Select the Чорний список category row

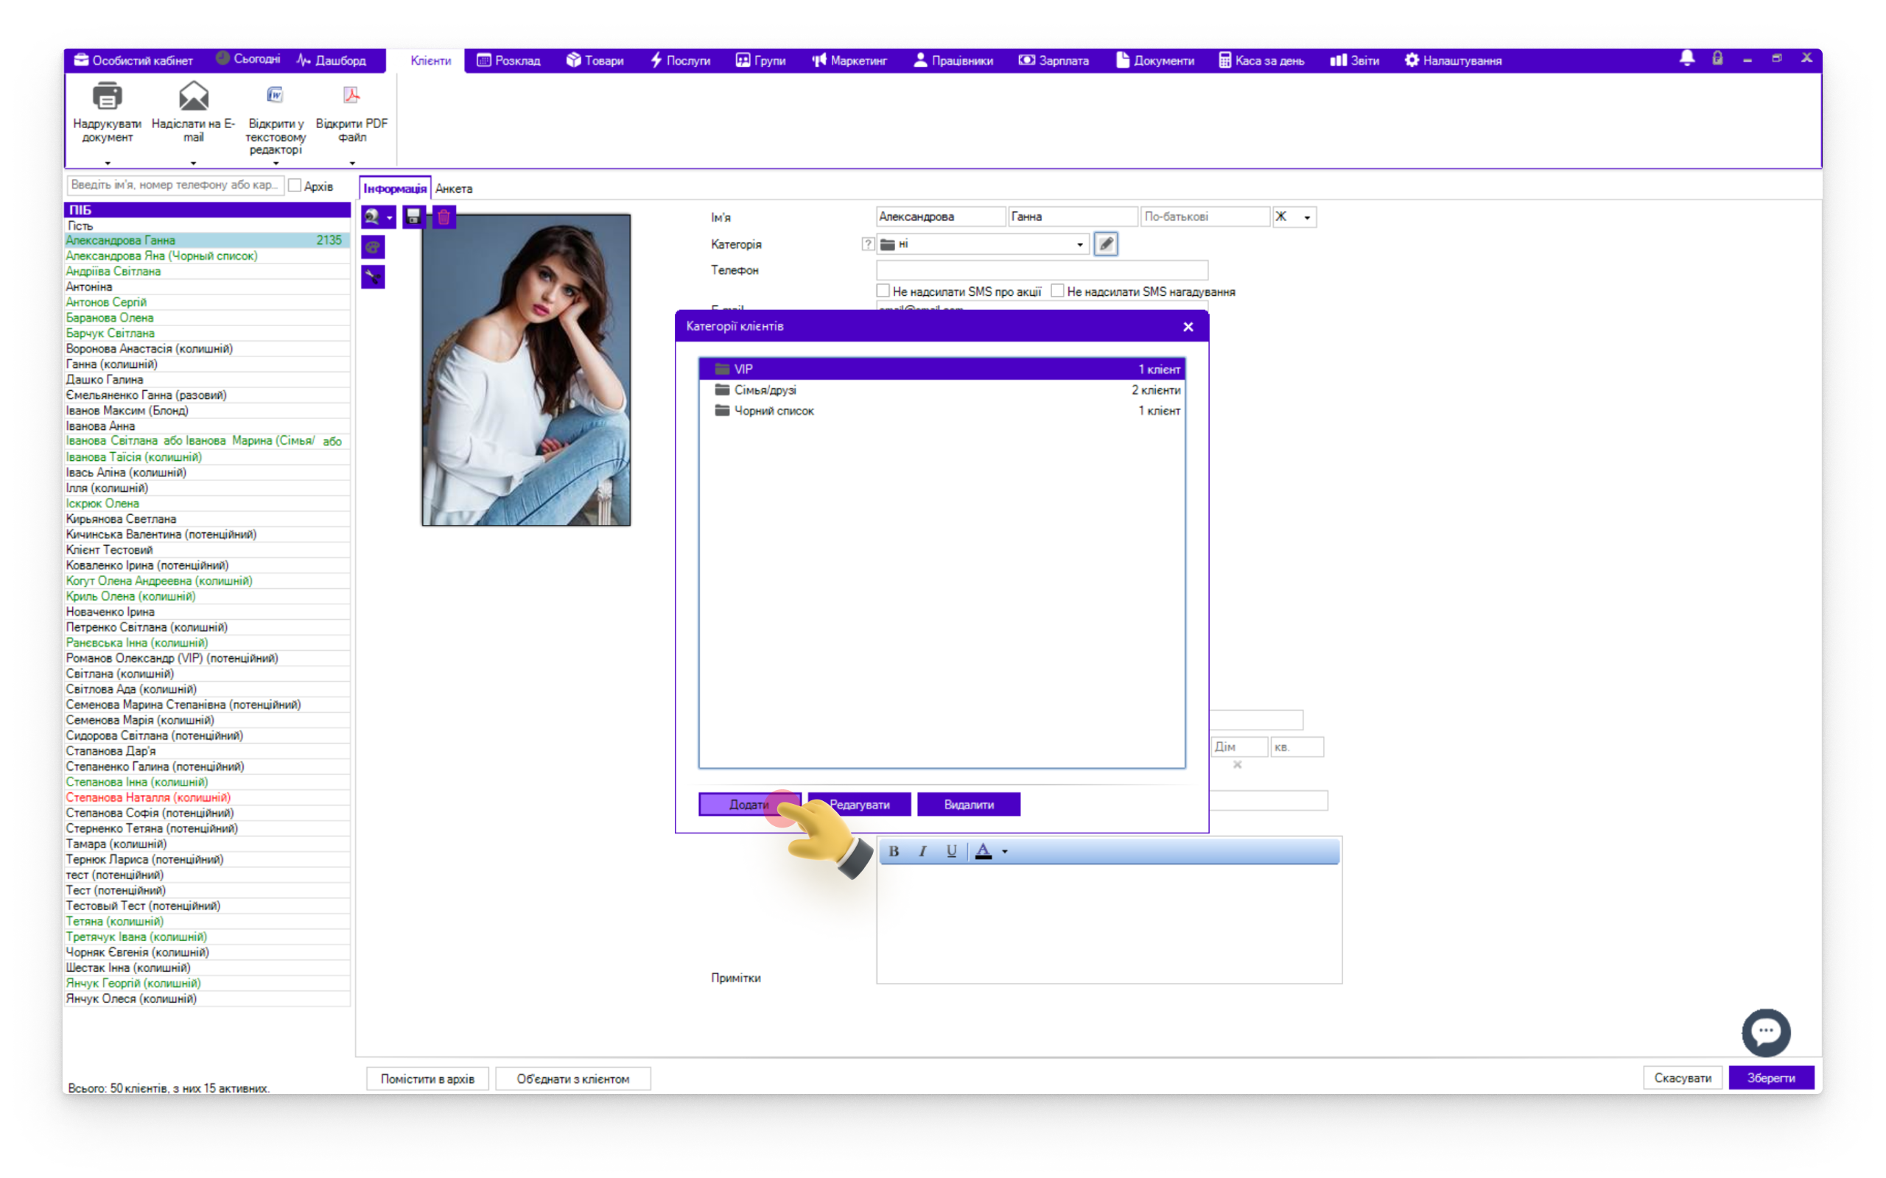[942, 411]
